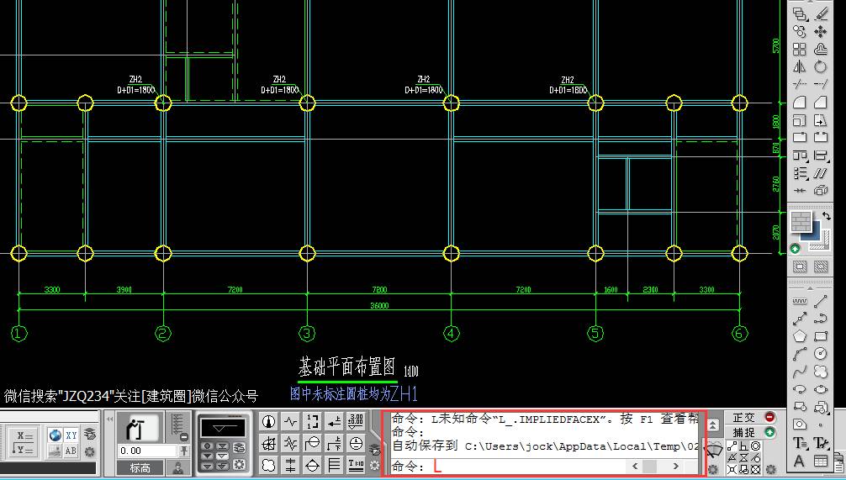Click the circle drawing tool
Image resolution: width=846 pixels, height=480 pixels.
(821, 354)
